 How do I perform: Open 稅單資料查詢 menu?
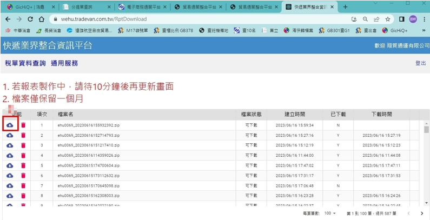pyautogui.click(x=25, y=63)
